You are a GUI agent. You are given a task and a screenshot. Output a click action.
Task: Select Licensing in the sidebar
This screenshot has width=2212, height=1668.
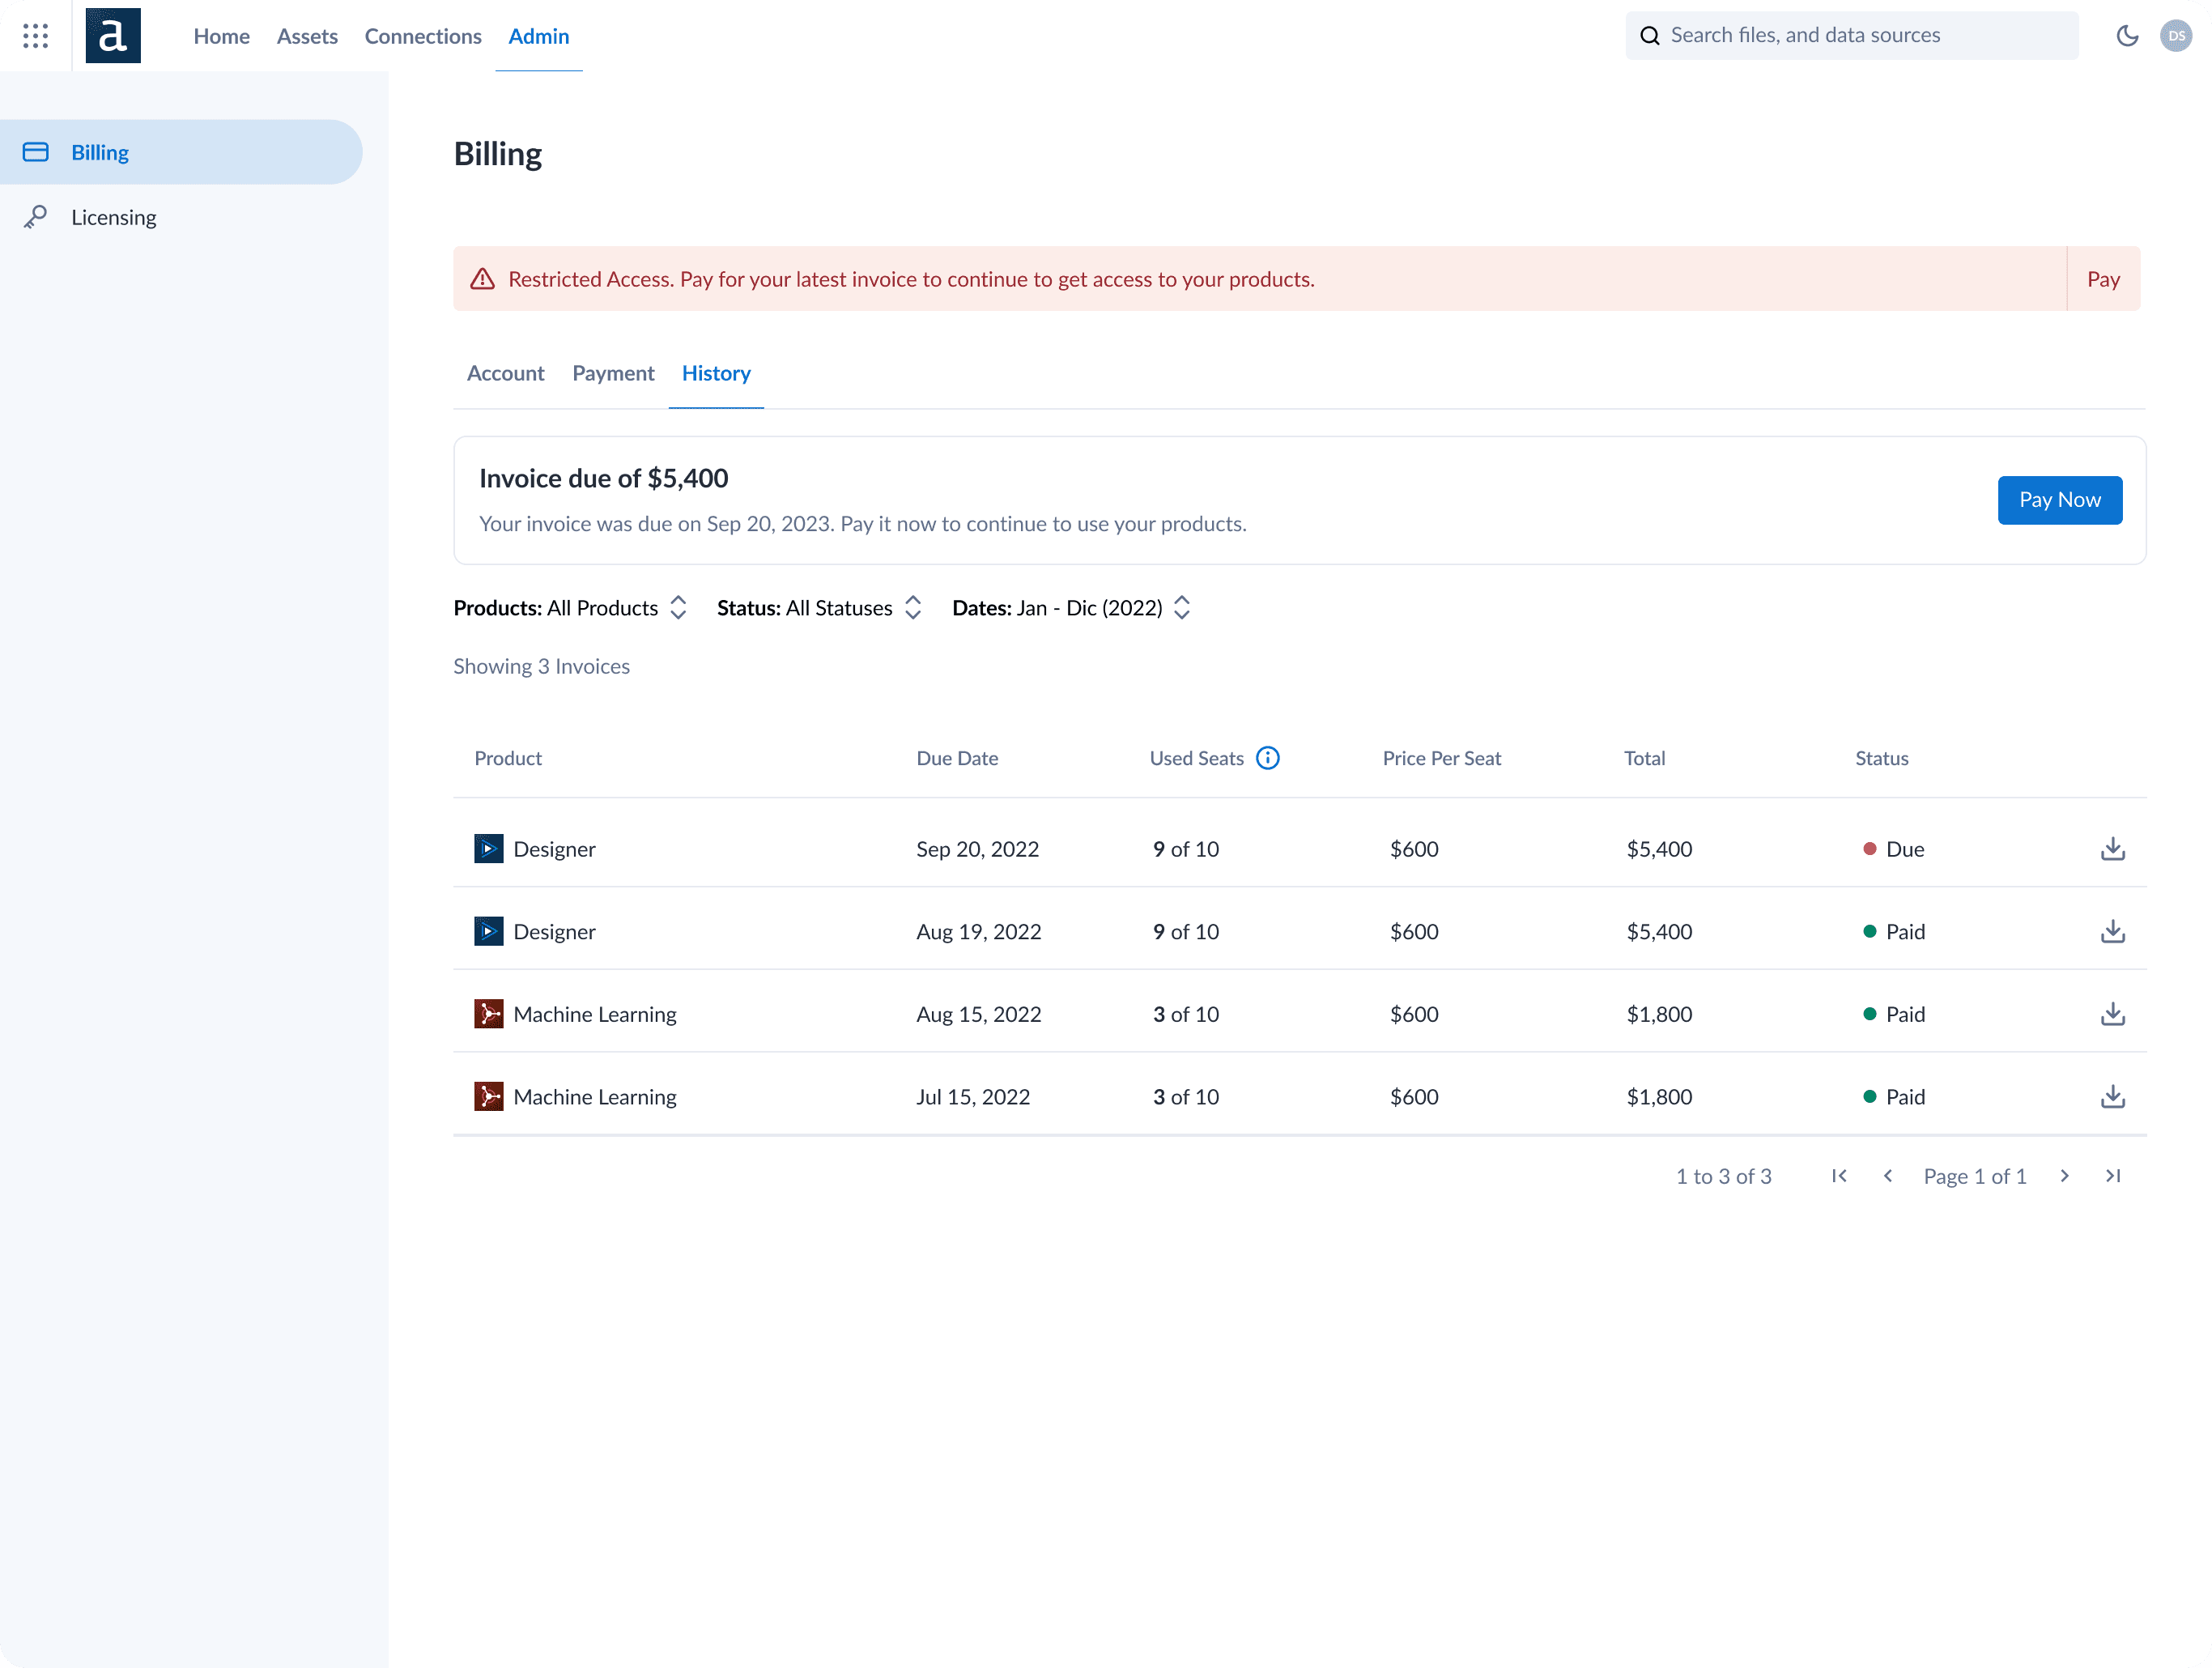(113, 217)
